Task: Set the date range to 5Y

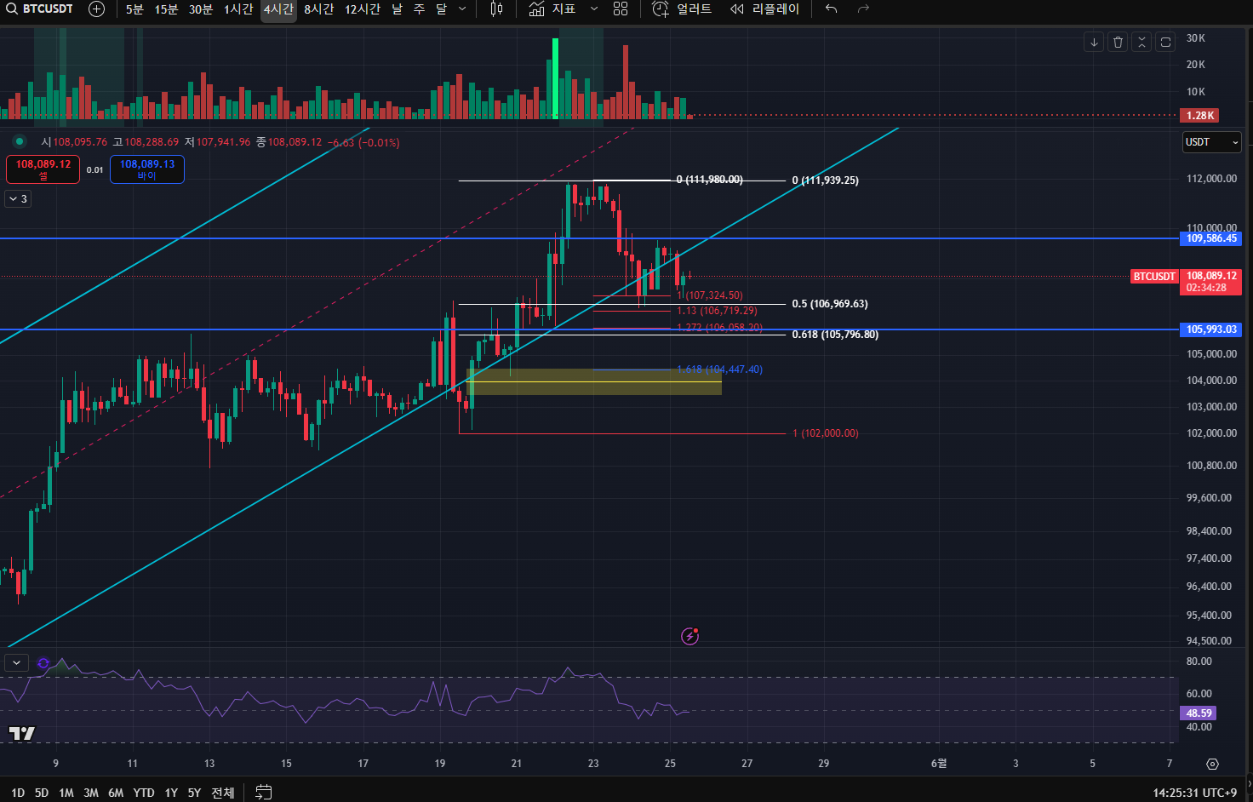Action: click(194, 793)
